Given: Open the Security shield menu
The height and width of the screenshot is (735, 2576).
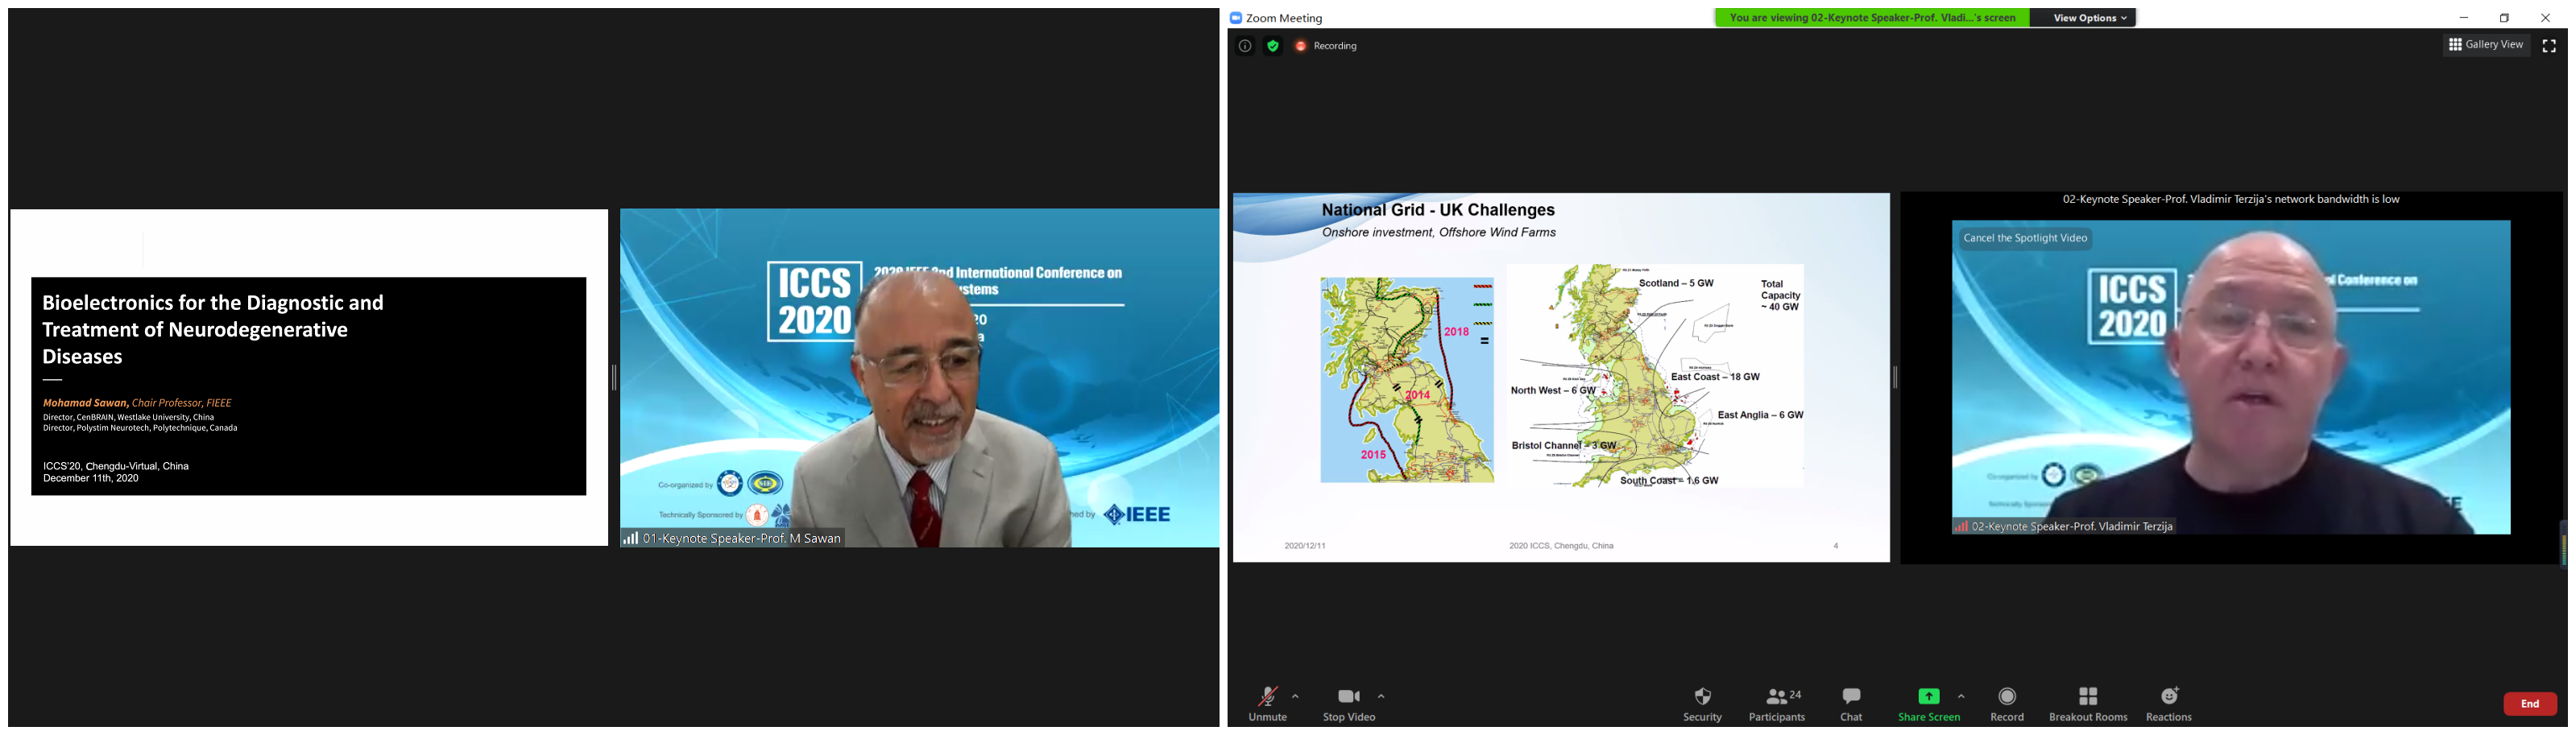Looking at the screenshot, I should (x=1702, y=703).
